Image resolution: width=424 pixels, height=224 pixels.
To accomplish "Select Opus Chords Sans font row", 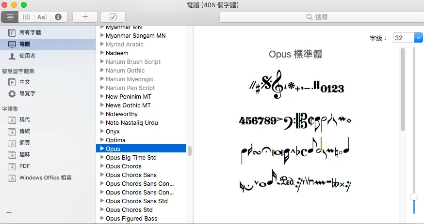I will (141, 175).
